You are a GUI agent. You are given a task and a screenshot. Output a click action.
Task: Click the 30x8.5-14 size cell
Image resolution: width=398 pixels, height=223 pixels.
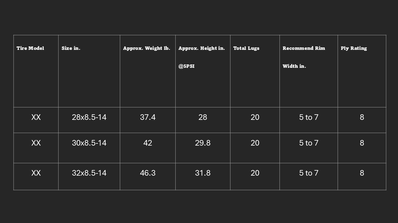click(89, 143)
